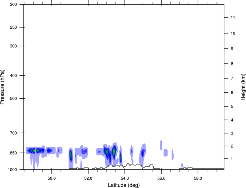Select the 700 pressure tick label
The width and height of the screenshot is (246, 188).
[13, 133]
